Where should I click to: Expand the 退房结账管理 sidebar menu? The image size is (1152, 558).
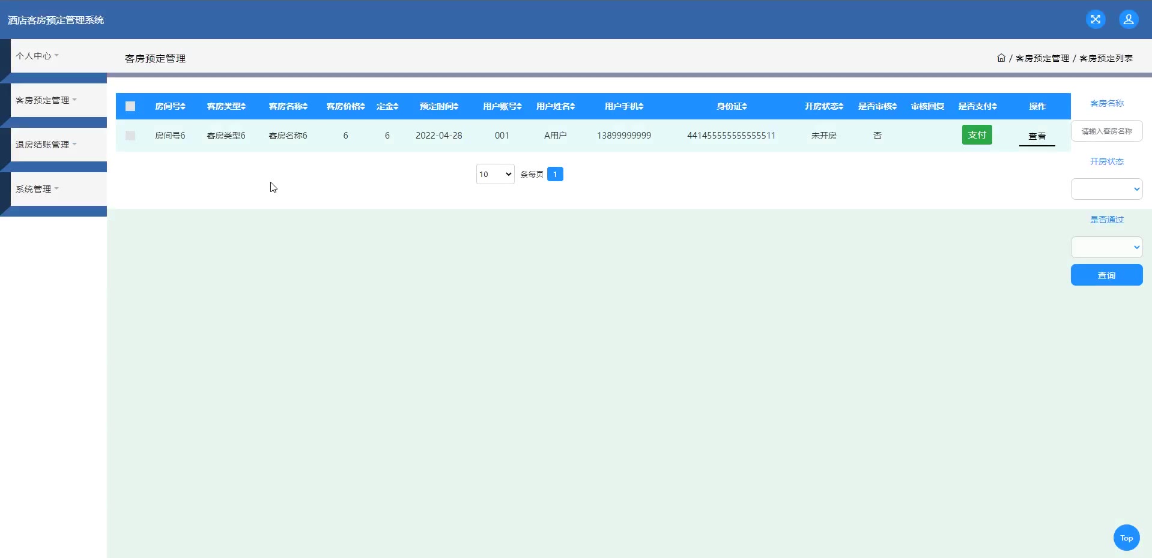[x=46, y=145]
